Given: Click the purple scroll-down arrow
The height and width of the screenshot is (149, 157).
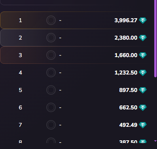Looking at the screenshot, I should 155,141.
